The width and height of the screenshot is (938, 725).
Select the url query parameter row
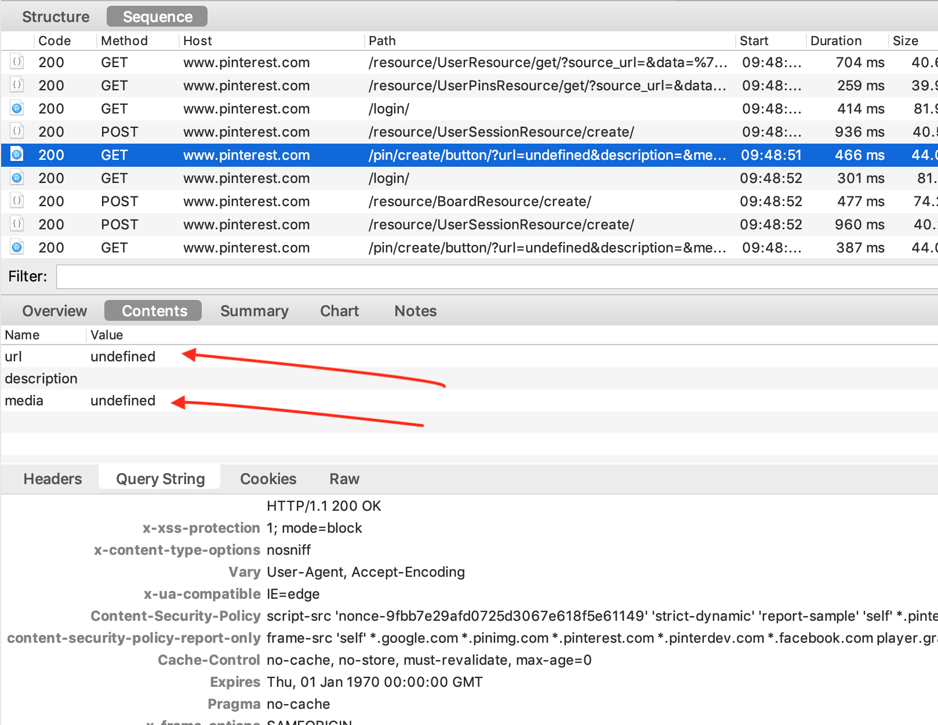click(469, 356)
